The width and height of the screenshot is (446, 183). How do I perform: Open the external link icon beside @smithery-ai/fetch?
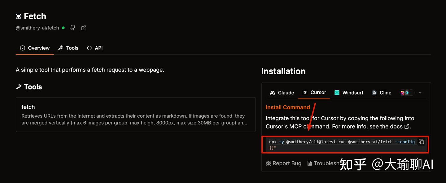[x=84, y=28]
